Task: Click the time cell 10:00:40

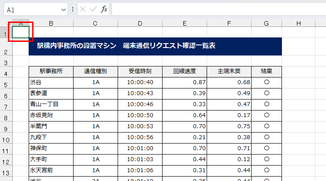Action: pyautogui.click(x=140, y=82)
